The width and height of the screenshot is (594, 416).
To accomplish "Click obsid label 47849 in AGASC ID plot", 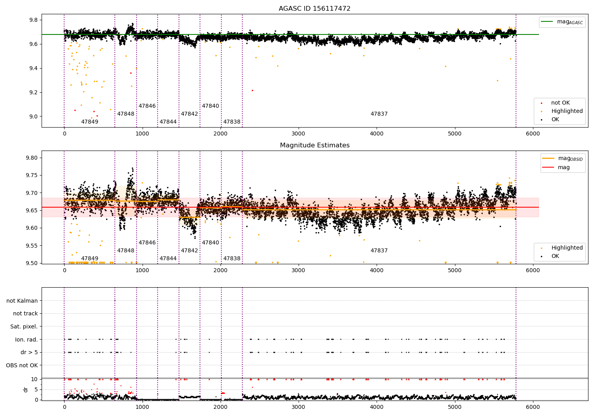I will [89, 122].
